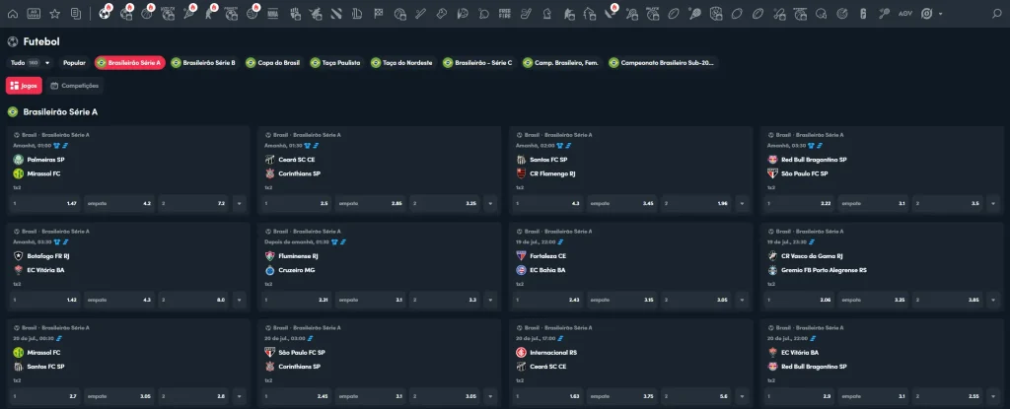
Task: Open the bet slip coupon icon
Action: pyautogui.click(x=76, y=14)
